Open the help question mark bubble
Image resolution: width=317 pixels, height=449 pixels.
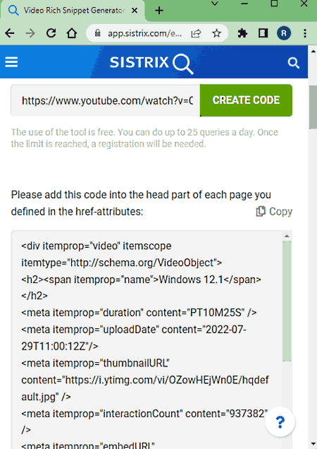click(x=280, y=421)
